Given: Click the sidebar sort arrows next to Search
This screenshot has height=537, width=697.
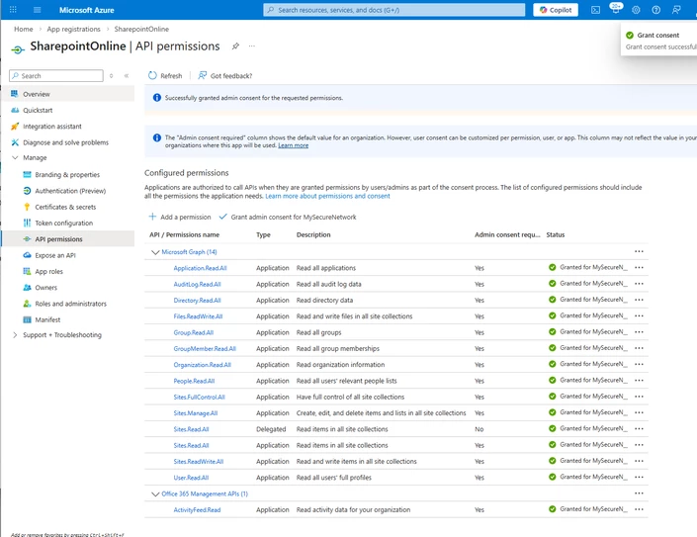Looking at the screenshot, I should tap(111, 76).
